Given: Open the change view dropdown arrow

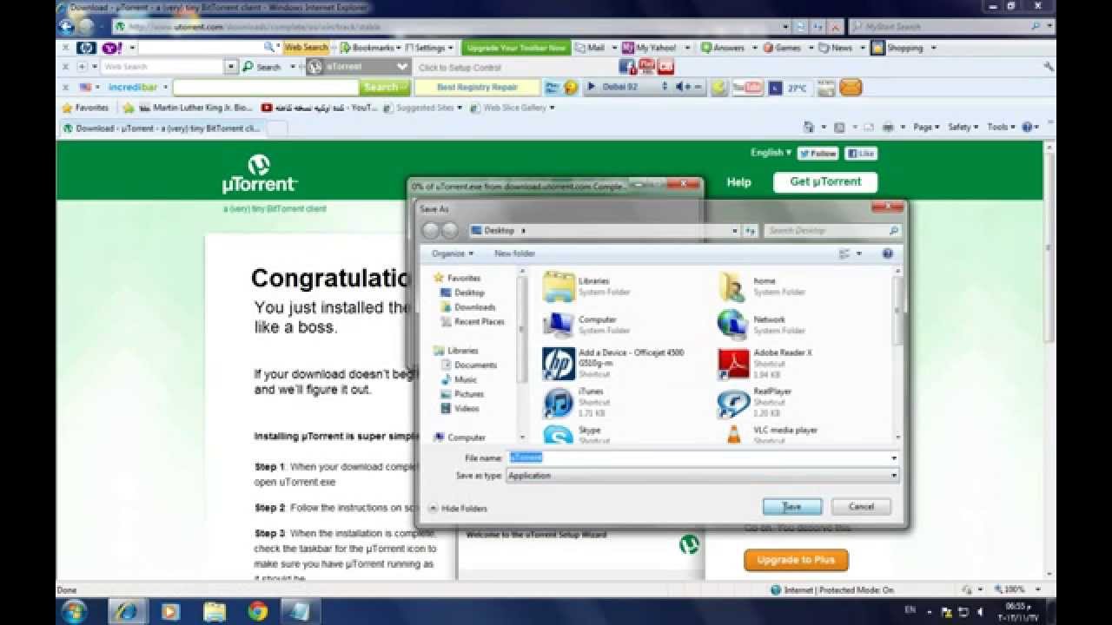Looking at the screenshot, I should 859,253.
